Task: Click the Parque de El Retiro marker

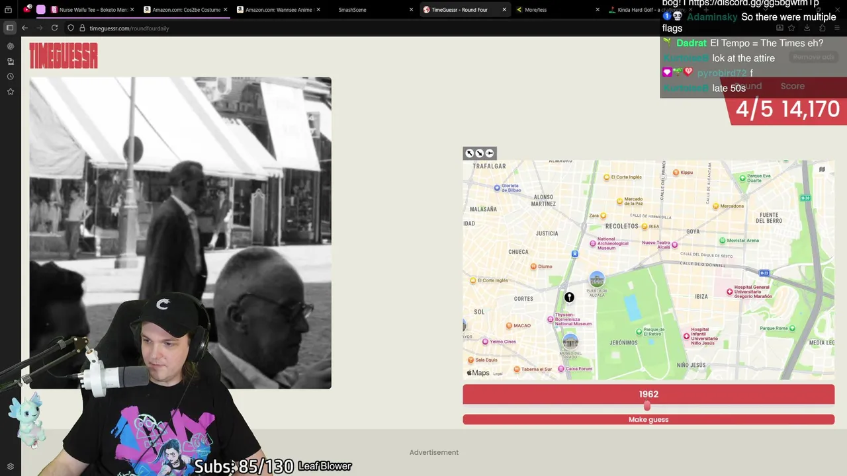Action: coord(639,331)
